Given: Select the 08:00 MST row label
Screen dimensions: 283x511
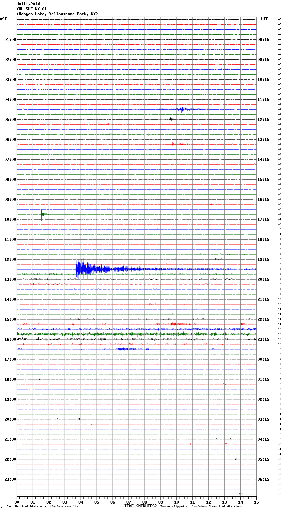Looking at the screenshot, I should coord(10,180).
